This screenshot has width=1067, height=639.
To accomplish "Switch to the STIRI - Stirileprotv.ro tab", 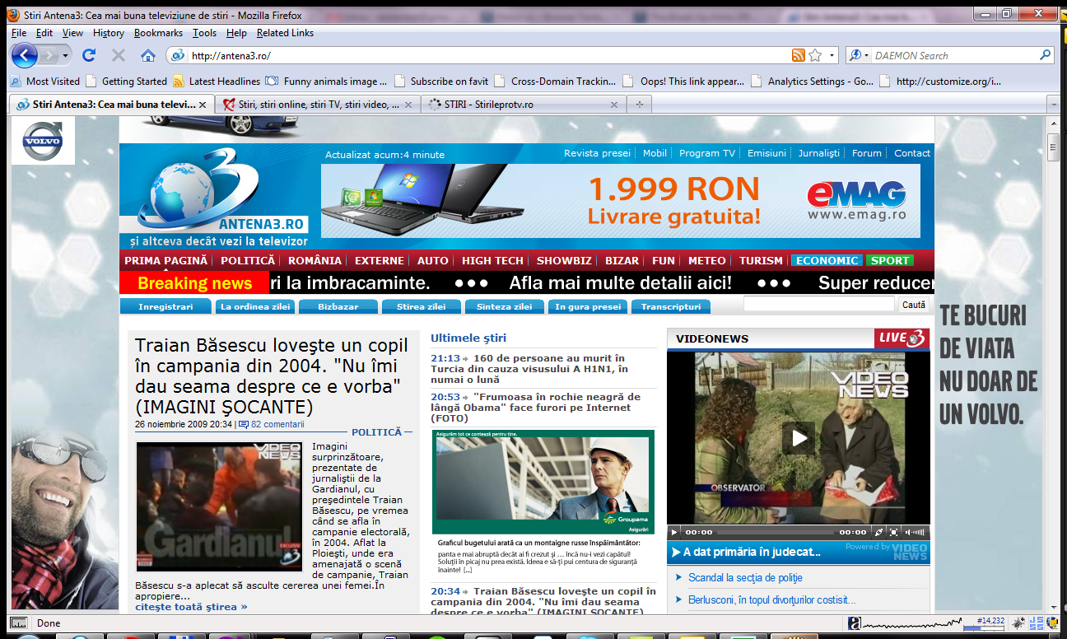I will 524,105.
